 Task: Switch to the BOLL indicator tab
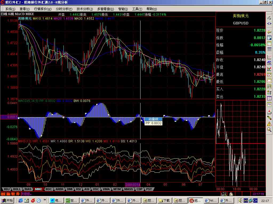pos(17,189)
